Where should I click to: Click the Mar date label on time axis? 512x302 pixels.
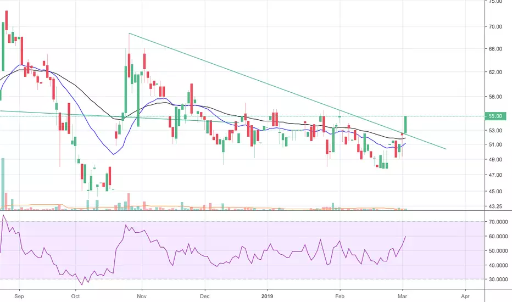pyautogui.click(x=403, y=297)
